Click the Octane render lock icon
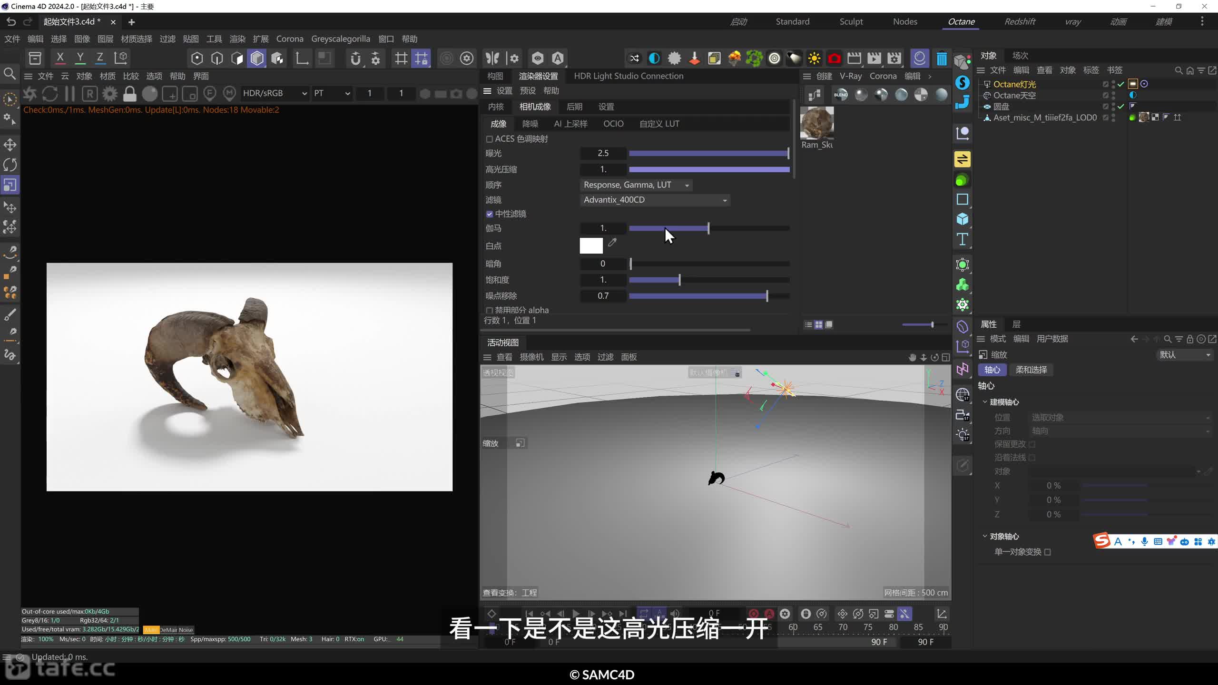Viewport: 1218px width, 685px height. [129, 94]
